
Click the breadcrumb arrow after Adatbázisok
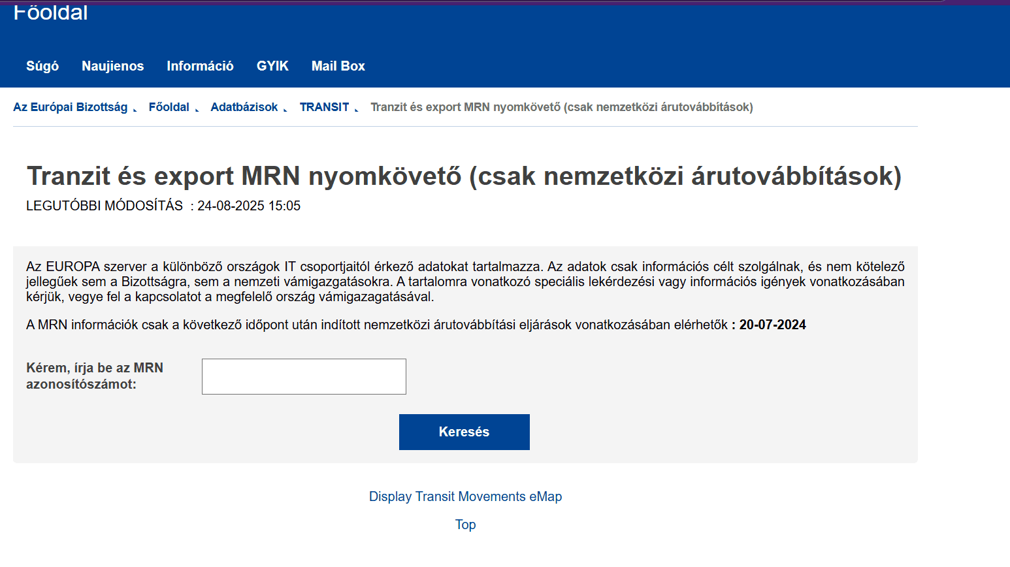285,110
